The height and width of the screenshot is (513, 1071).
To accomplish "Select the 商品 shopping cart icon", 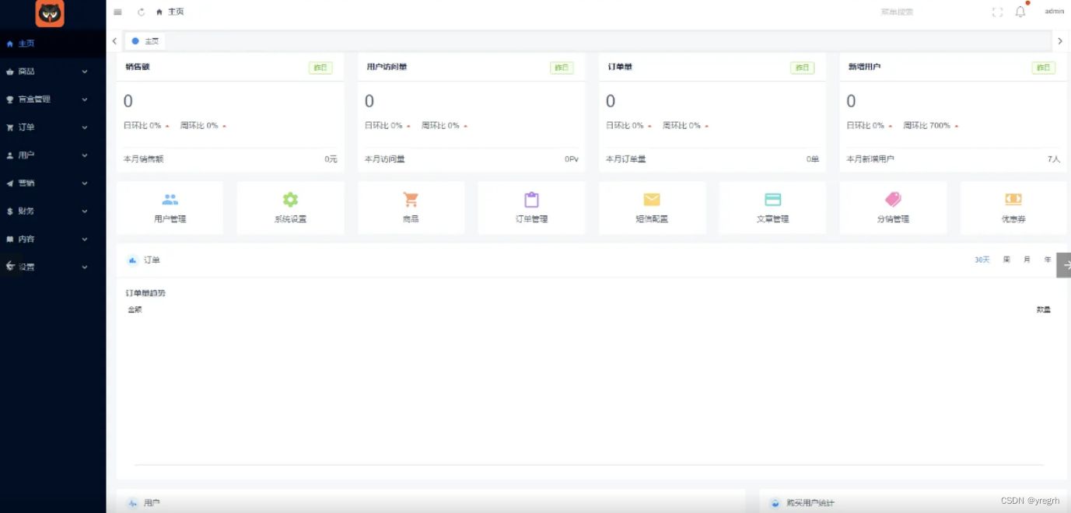I will point(411,201).
